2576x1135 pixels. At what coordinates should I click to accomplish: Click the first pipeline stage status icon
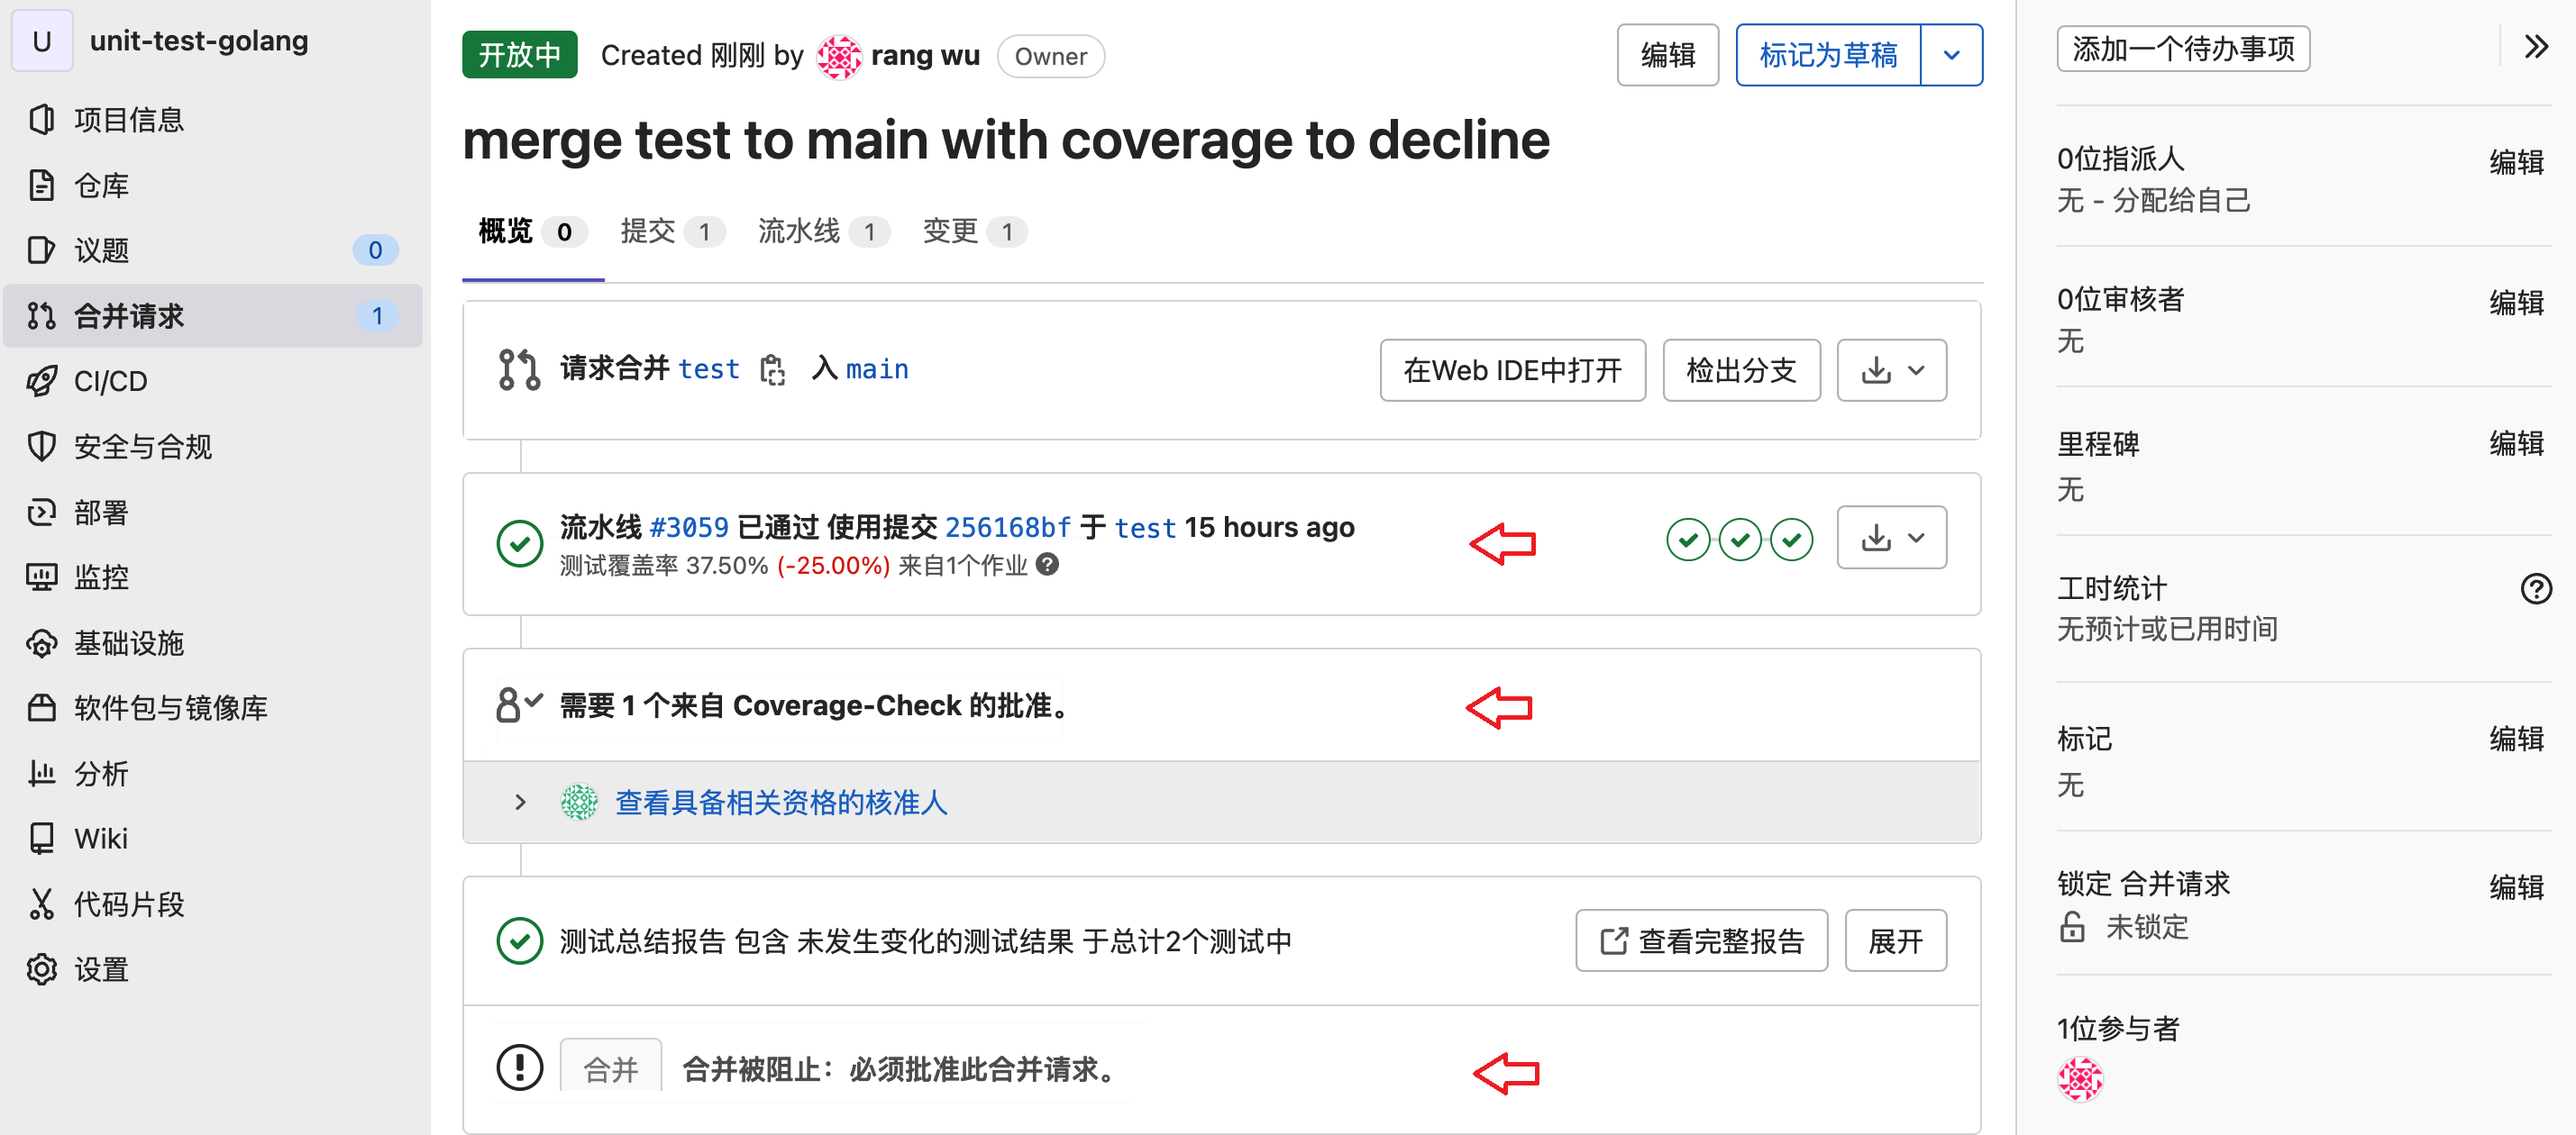click(x=1687, y=540)
